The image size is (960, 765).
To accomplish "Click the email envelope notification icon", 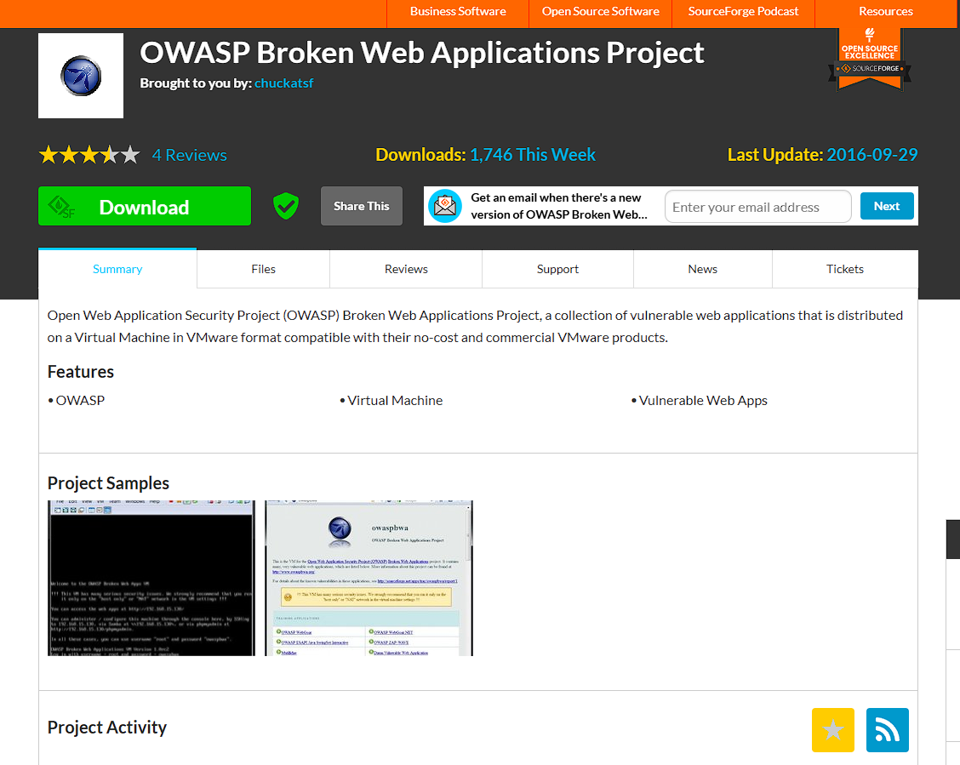I will pyautogui.click(x=445, y=206).
